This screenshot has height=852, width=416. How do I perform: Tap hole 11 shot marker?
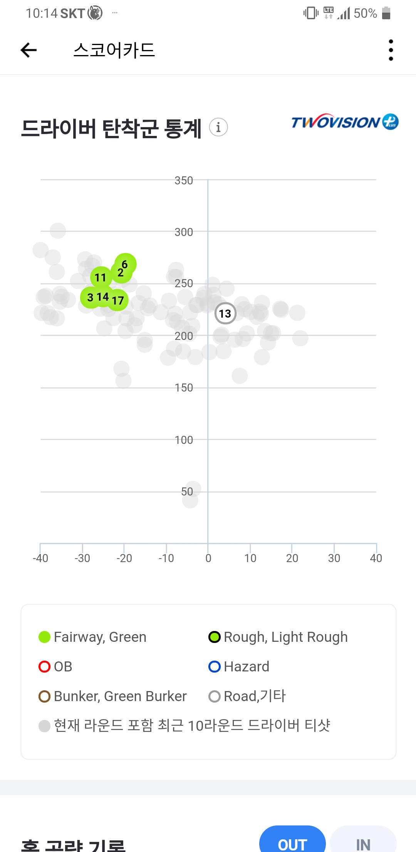point(100,277)
